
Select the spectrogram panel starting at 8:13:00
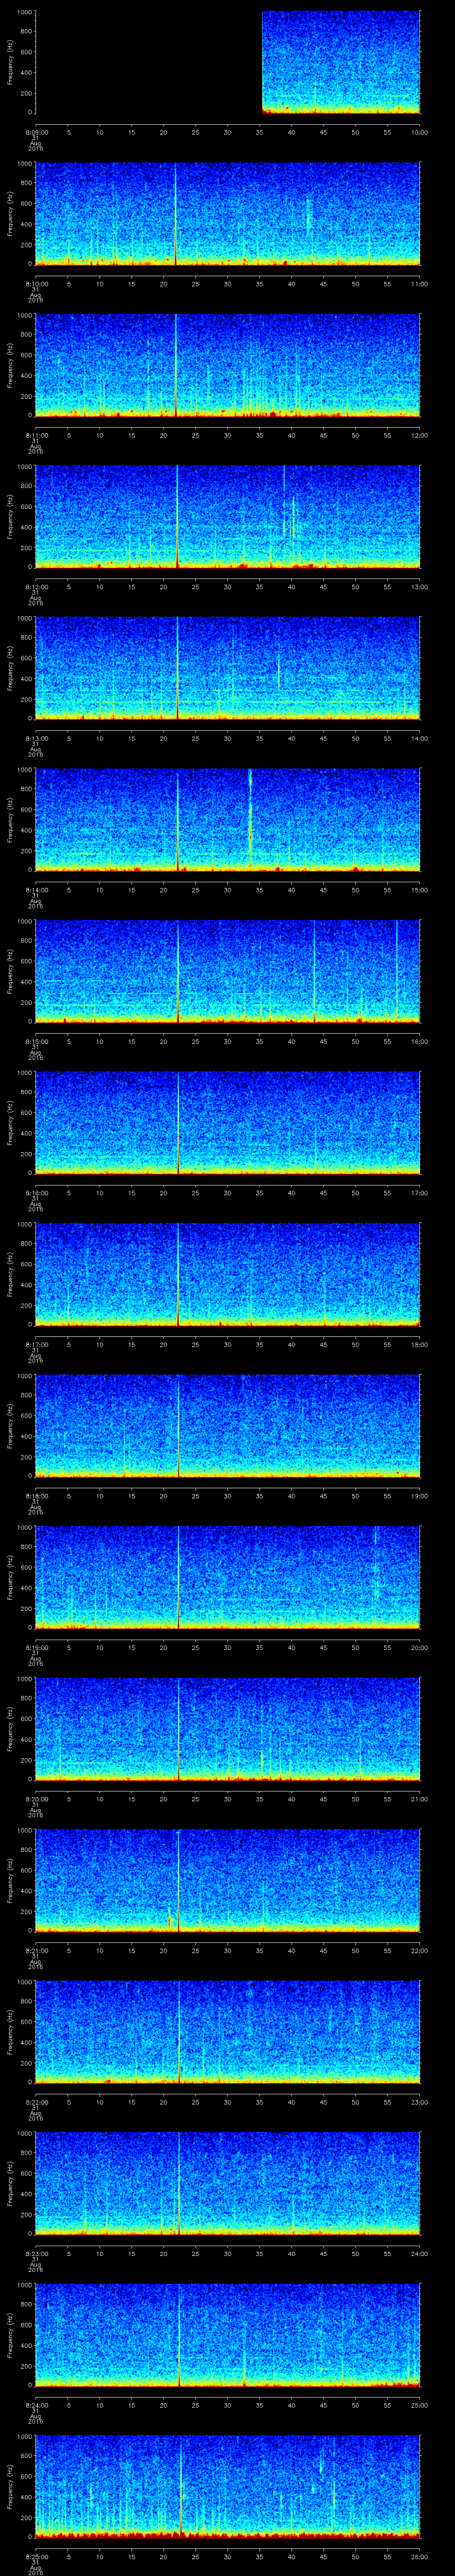point(228,668)
